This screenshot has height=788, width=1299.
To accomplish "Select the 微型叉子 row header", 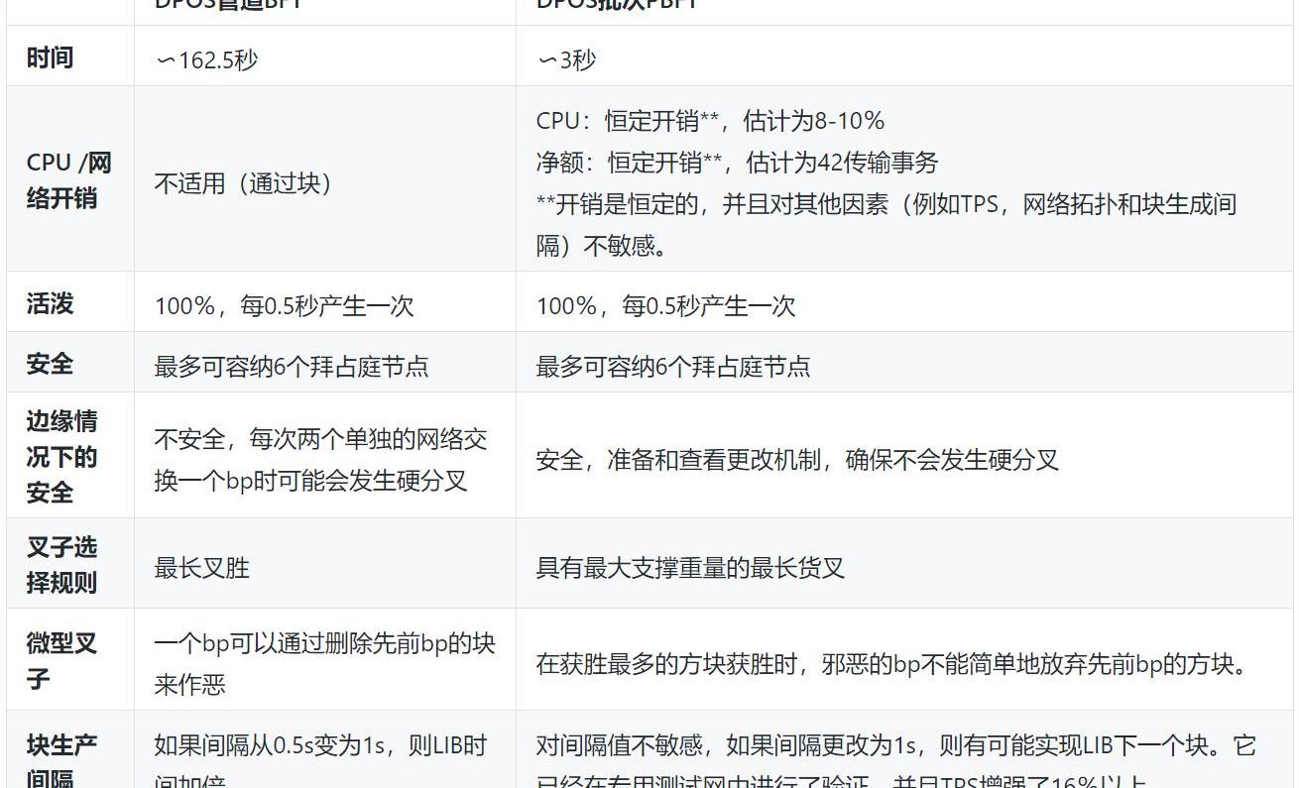I will pos(61,661).
